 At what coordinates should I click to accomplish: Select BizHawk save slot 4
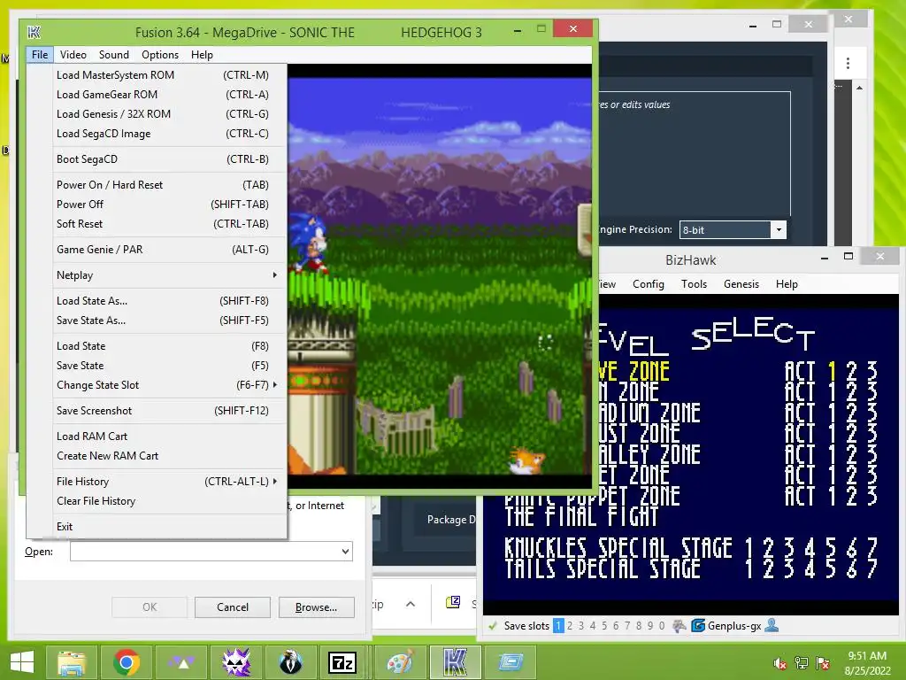[x=593, y=626]
